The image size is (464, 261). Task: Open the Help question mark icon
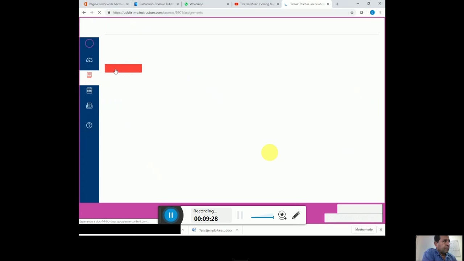[x=89, y=125]
